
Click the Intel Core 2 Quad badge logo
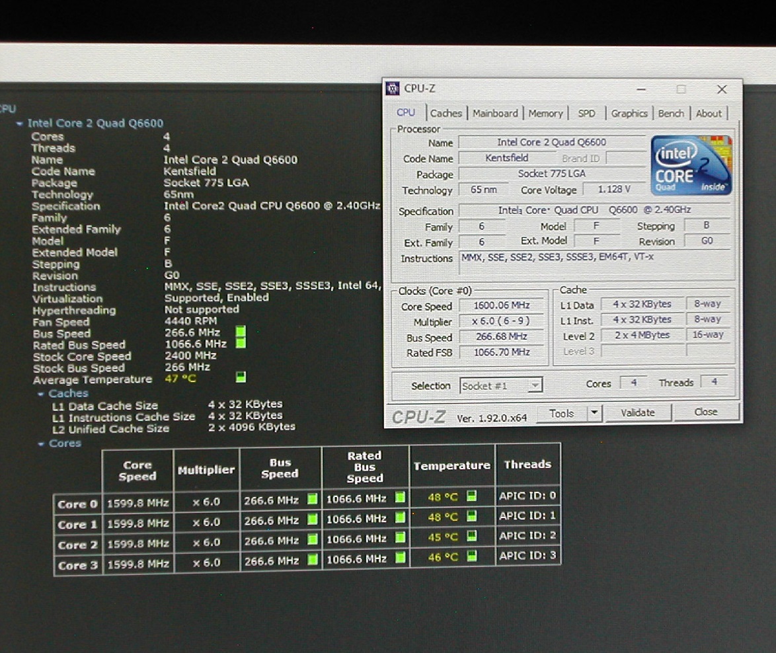(691, 163)
